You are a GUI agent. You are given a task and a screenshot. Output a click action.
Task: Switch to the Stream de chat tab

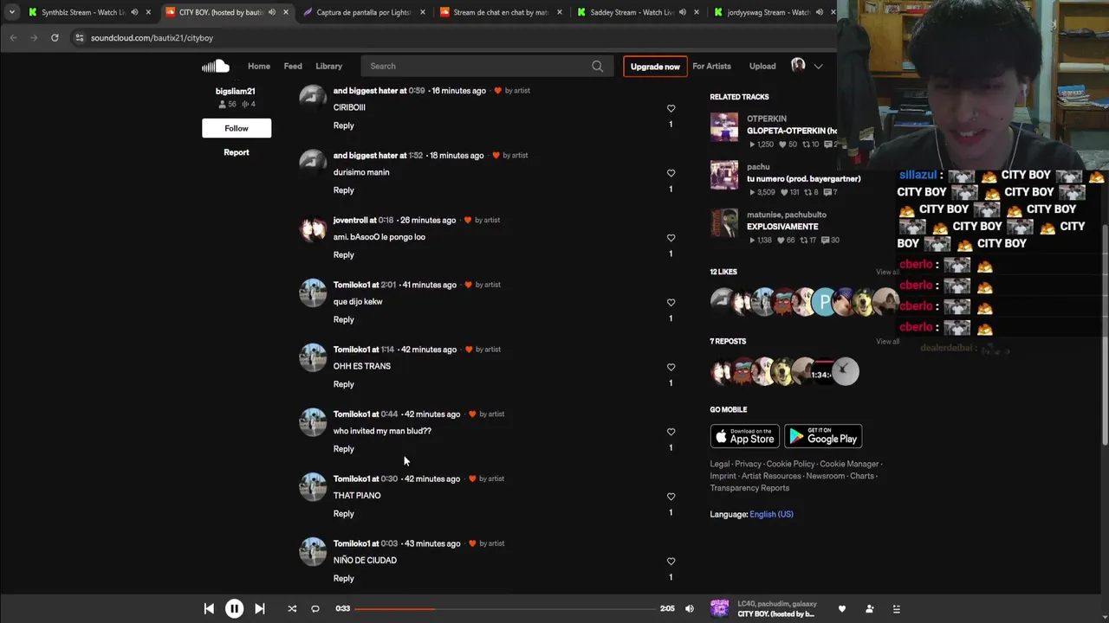(x=501, y=12)
